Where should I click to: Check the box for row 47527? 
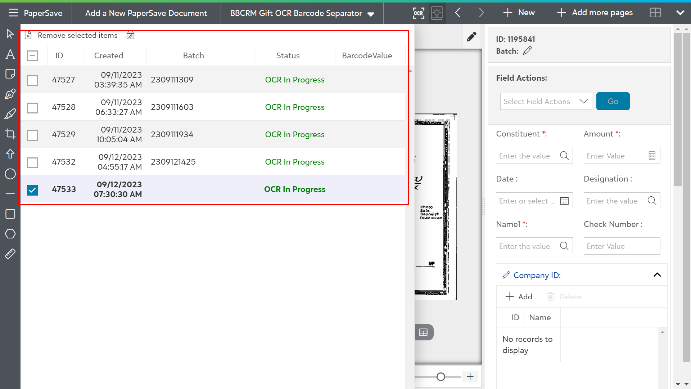(x=32, y=80)
